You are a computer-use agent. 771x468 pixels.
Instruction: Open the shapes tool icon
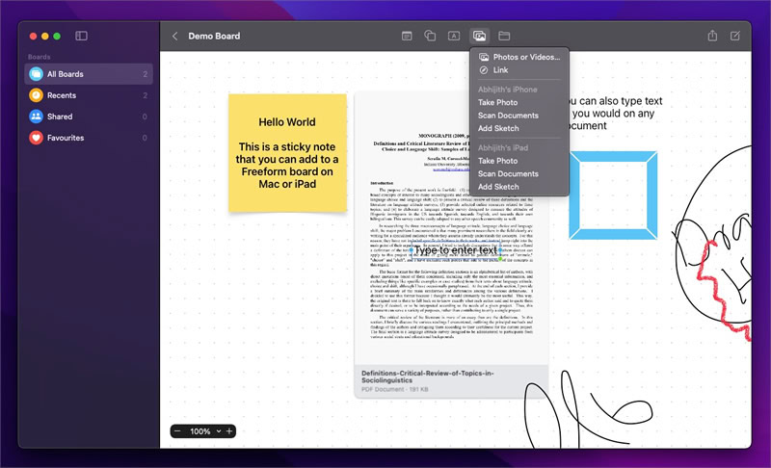point(430,36)
